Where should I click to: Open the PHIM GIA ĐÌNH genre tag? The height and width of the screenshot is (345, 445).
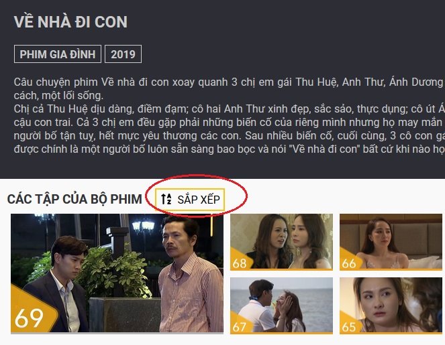58,54
